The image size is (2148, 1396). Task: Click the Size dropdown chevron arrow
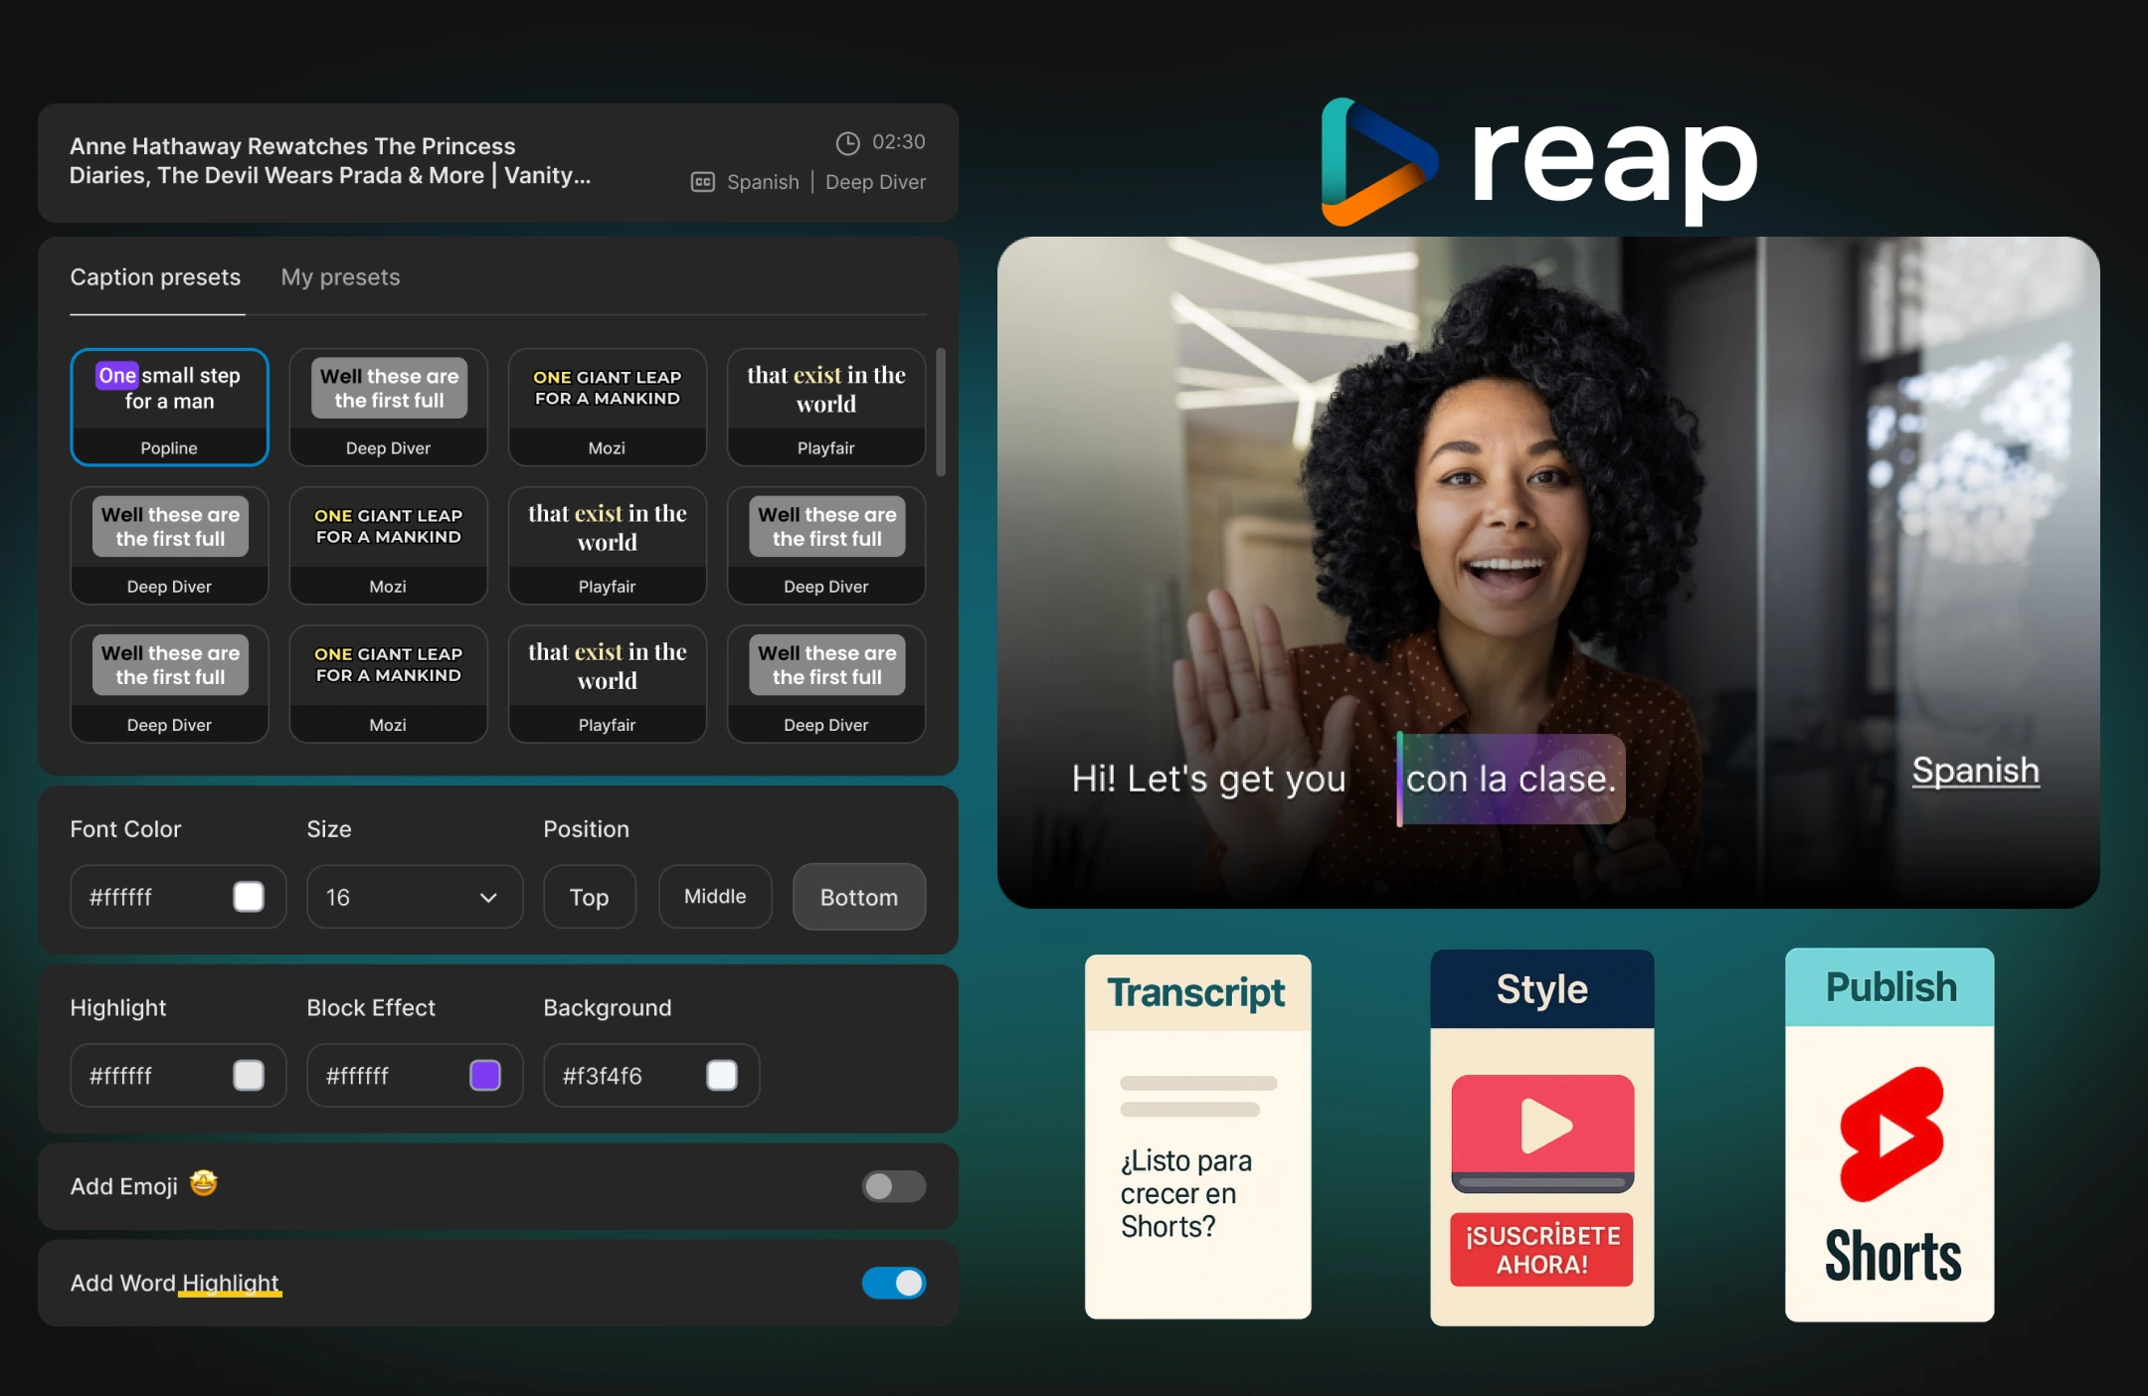(x=488, y=898)
